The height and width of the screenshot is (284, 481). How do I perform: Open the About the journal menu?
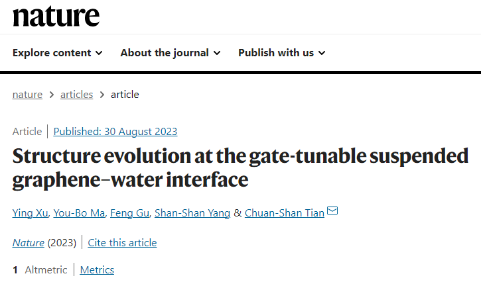171,53
